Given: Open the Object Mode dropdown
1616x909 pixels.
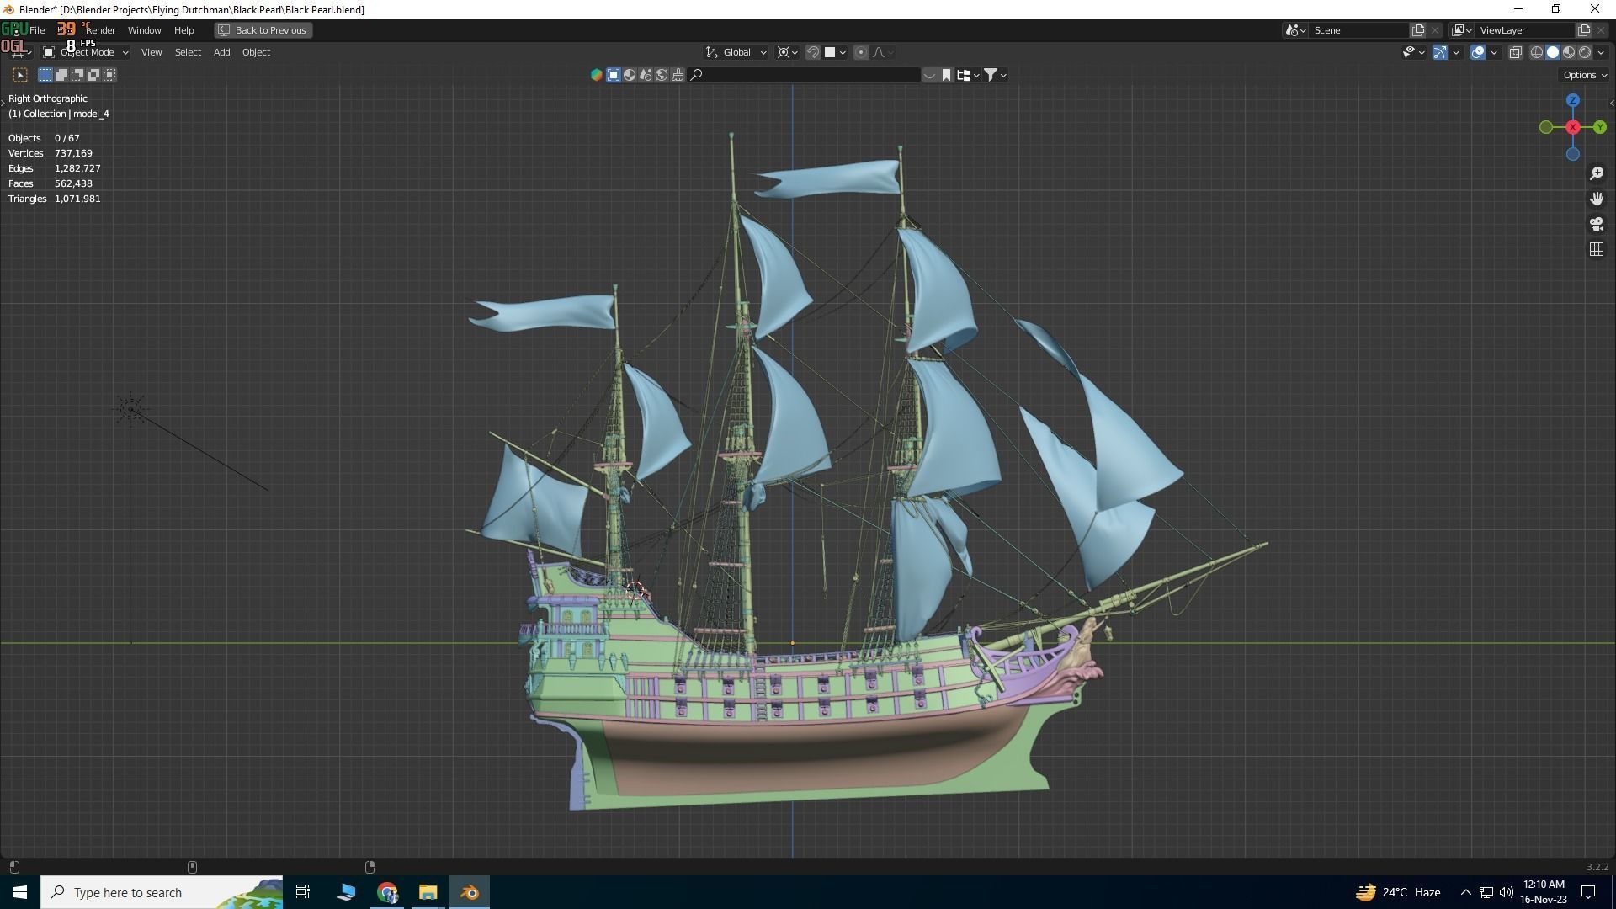Looking at the screenshot, I should (x=86, y=52).
